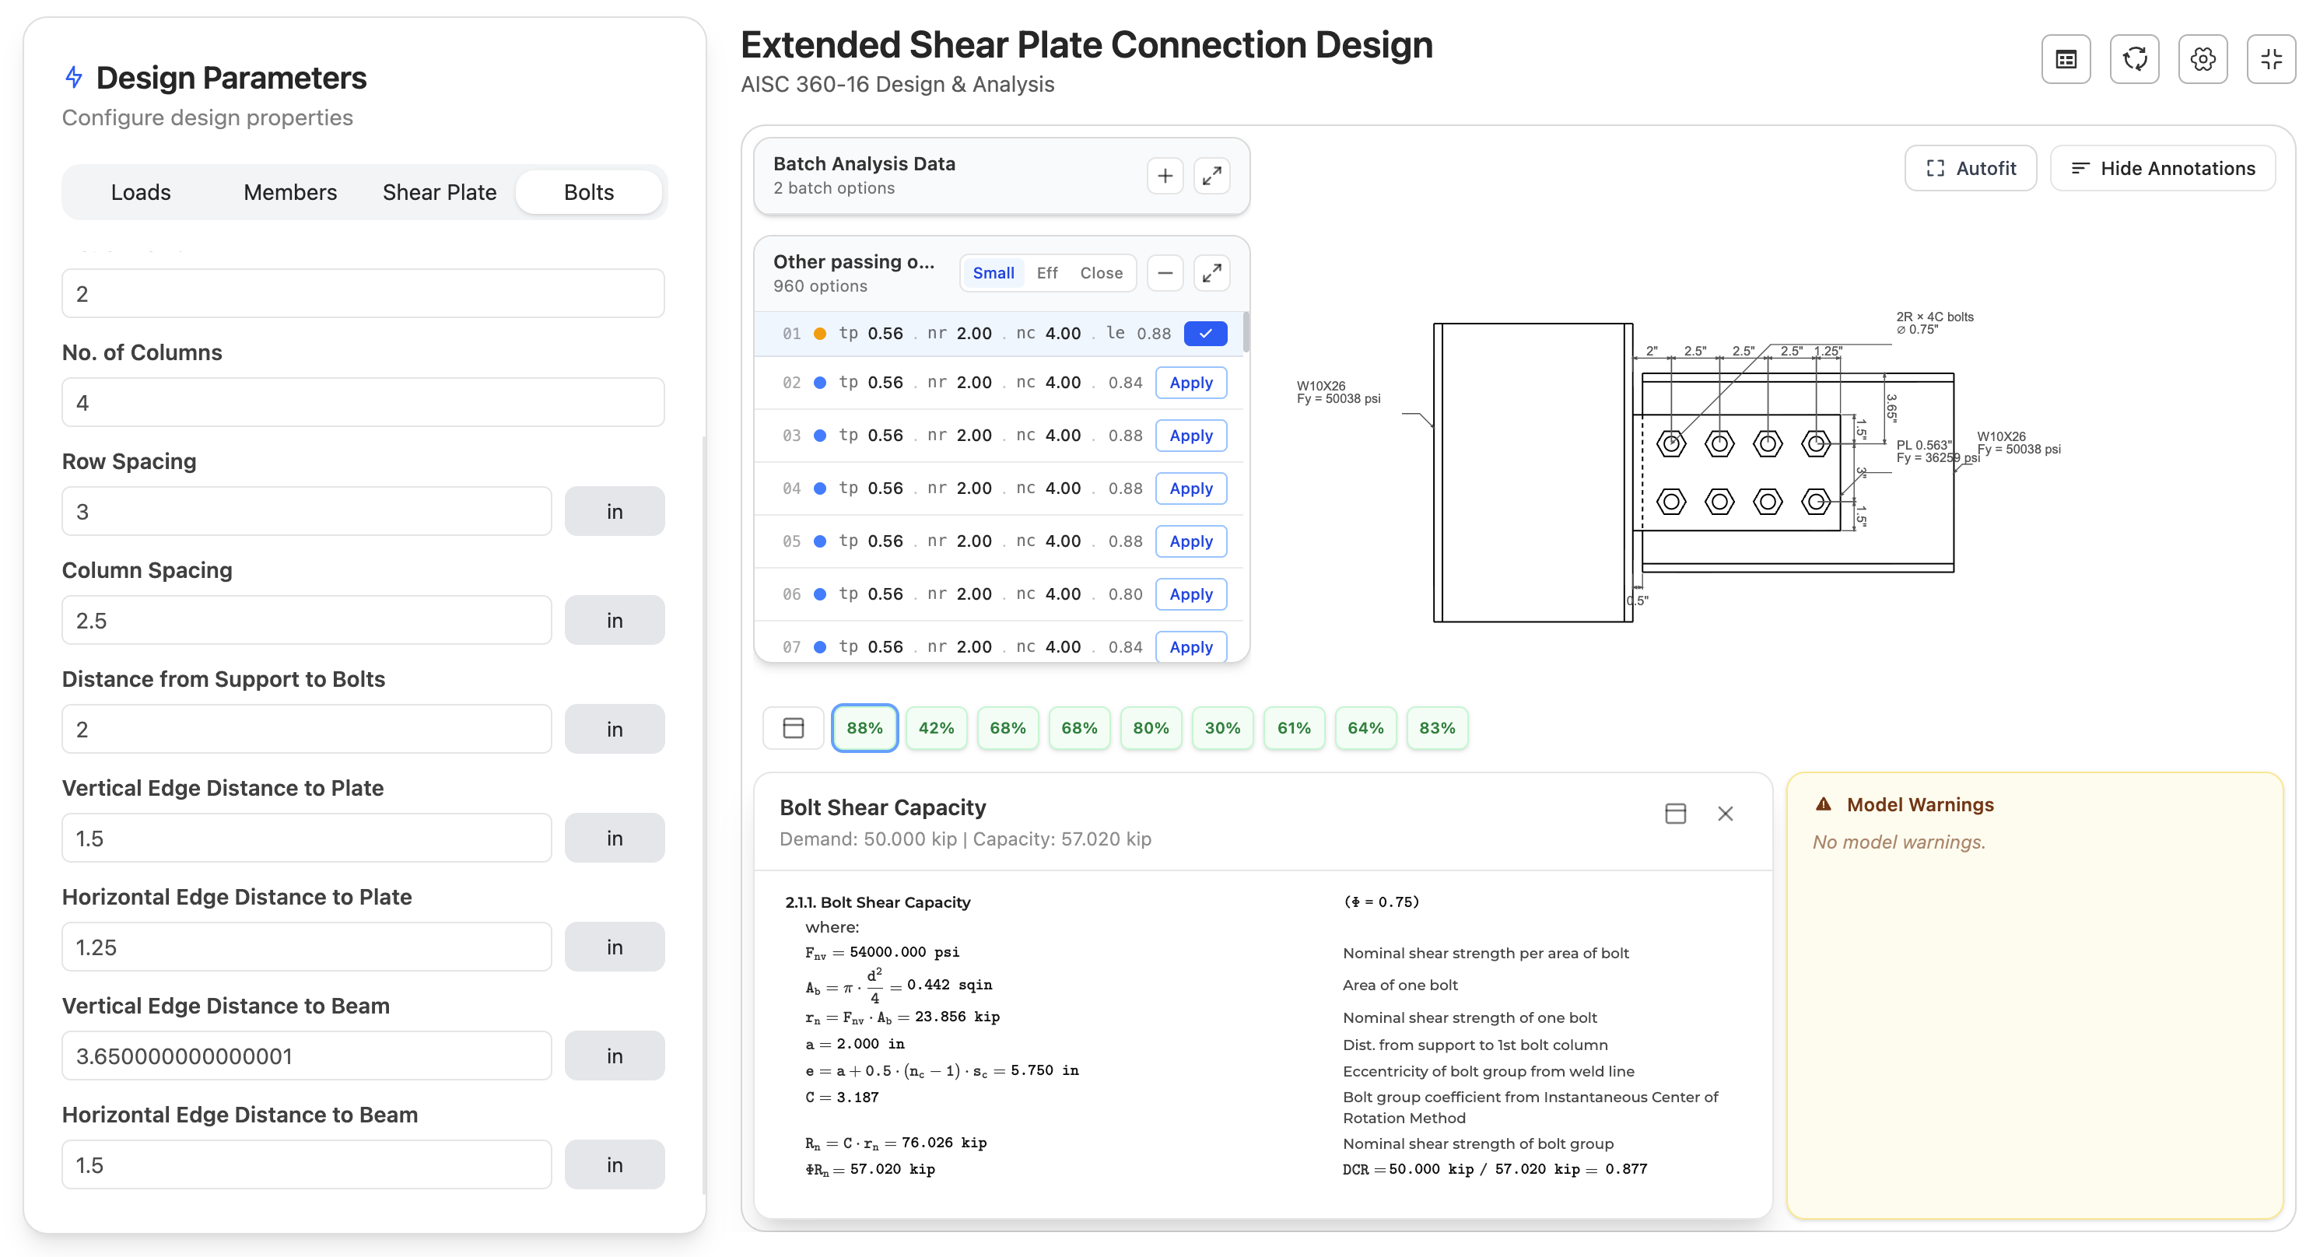This screenshot has height=1257, width=2320.
Task: Click the Horizontal Edge Distance to Plate field
Action: click(307, 947)
